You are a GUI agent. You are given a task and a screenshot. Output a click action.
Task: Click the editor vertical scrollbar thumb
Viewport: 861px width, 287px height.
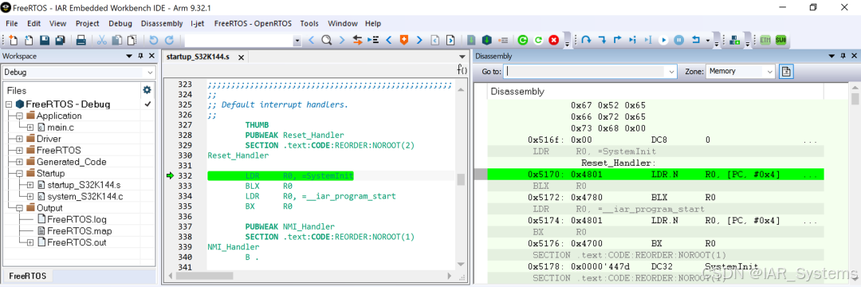click(x=462, y=179)
